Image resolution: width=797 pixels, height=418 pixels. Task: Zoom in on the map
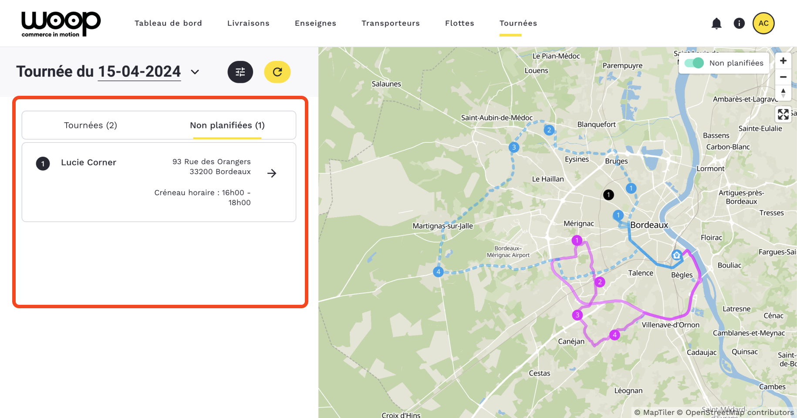783,61
